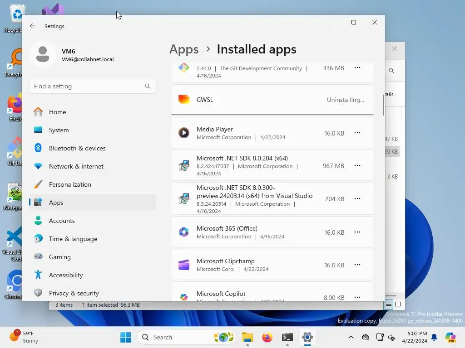Open the weather widget showing 59°F Sunny
The image size is (465, 348).
point(25,337)
